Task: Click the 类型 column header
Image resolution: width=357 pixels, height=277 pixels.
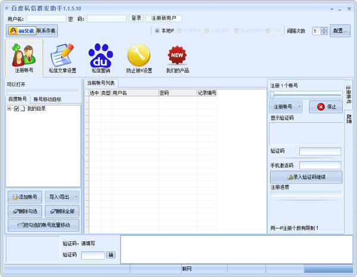Action: pyautogui.click(x=106, y=93)
